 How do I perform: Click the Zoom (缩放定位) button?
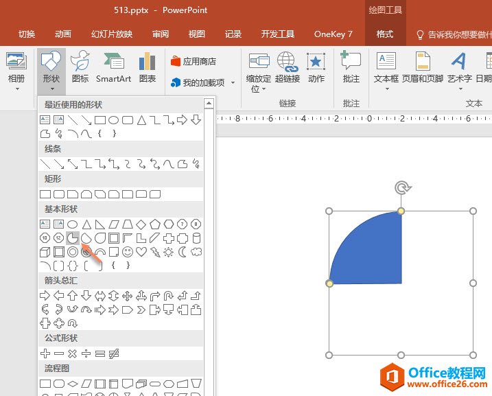tap(259, 72)
